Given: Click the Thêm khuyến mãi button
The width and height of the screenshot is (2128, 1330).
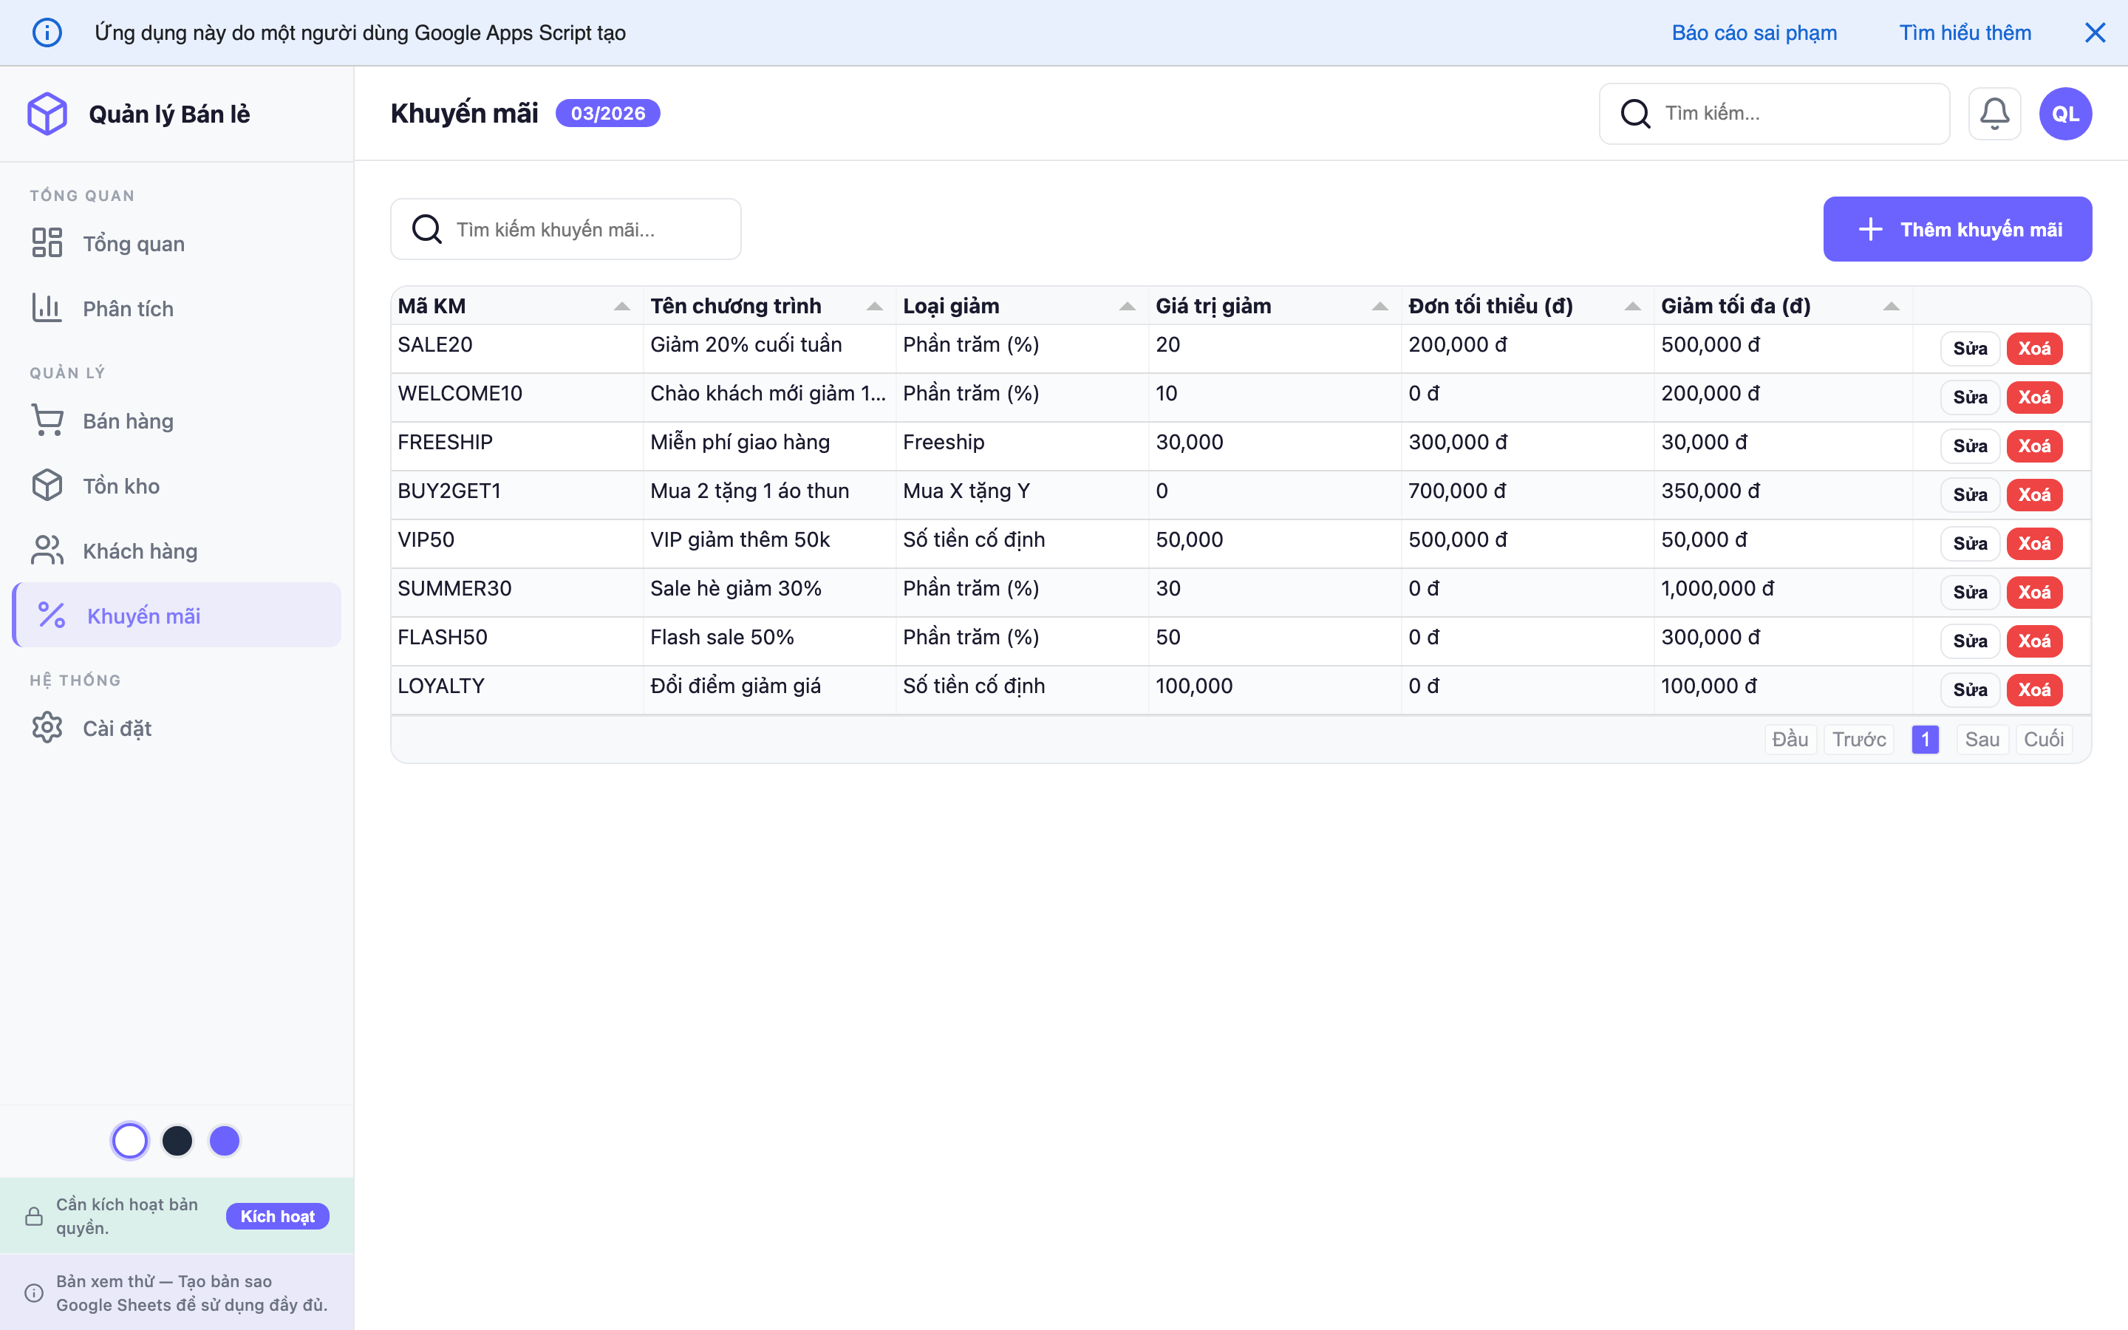Looking at the screenshot, I should (x=1957, y=229).
